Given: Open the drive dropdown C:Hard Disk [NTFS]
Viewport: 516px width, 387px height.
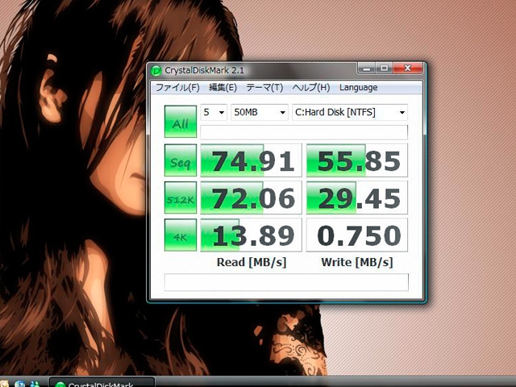Looking at the screenshot, I should point(350,112).
